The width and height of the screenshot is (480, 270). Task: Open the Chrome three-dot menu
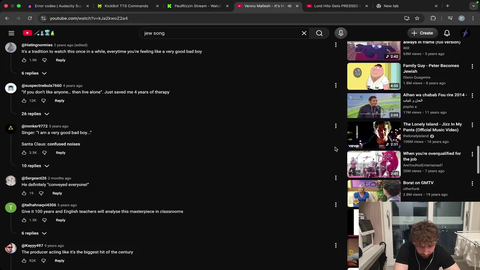click(472, 18)
